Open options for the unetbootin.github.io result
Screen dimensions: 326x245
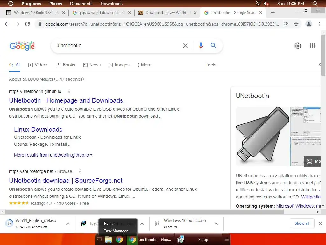click(x=69, y=91)
